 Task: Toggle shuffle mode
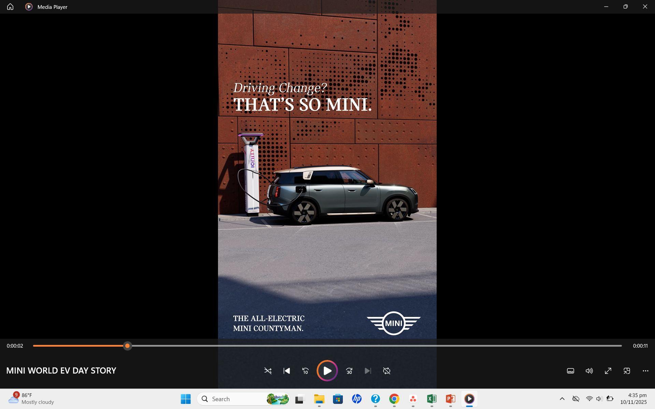click(x=268, y=371)
